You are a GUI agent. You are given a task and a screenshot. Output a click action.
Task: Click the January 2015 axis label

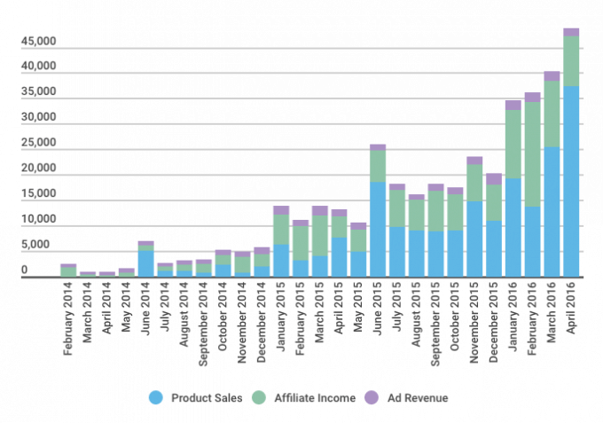click(x=280, y=317)
